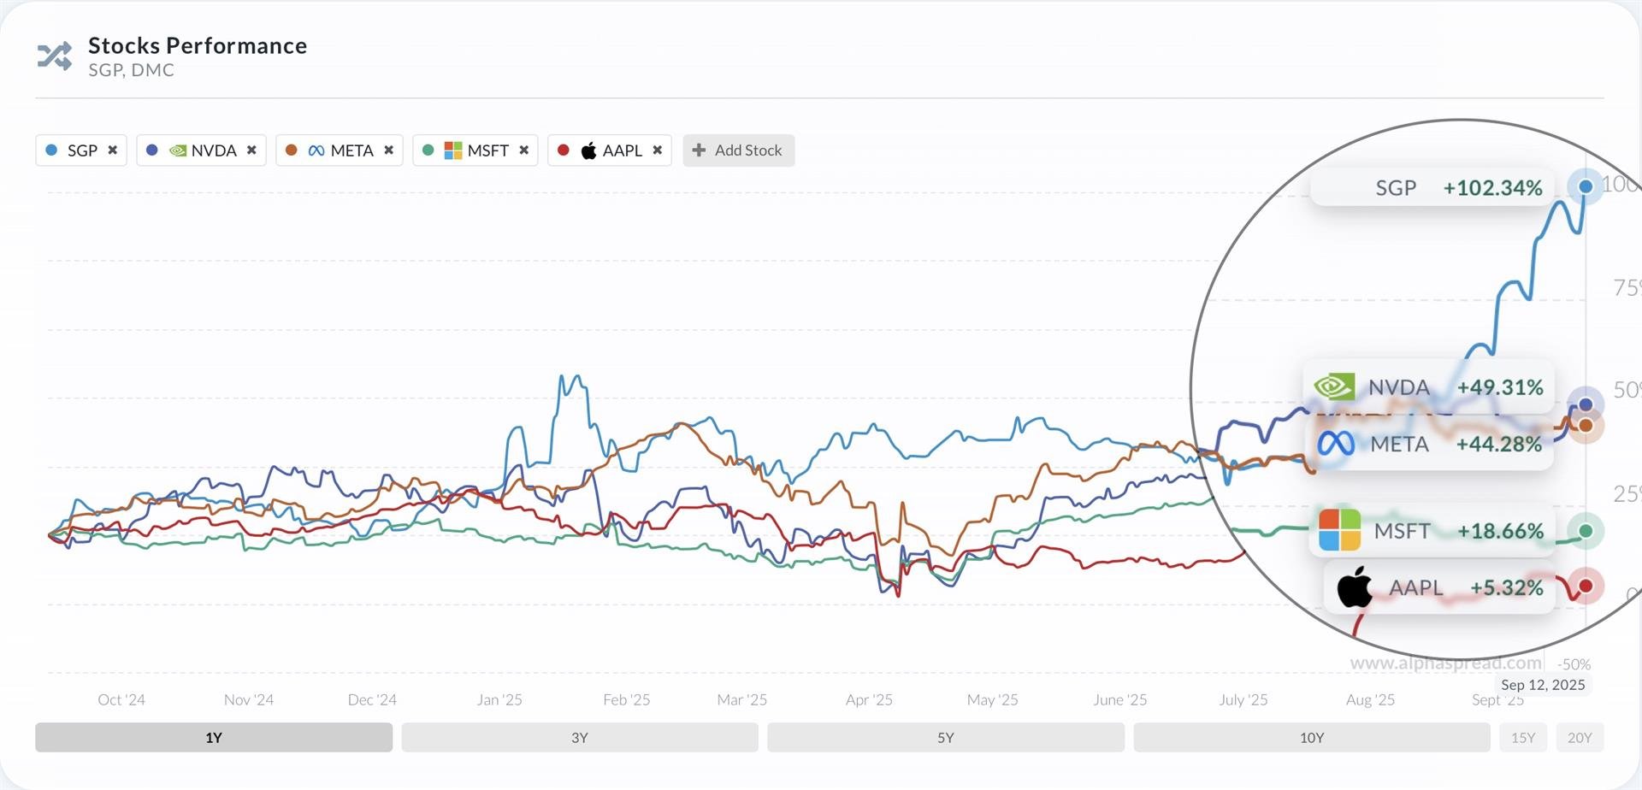
Task: Remove META stock chip with its x
Action: click(388, 150)
